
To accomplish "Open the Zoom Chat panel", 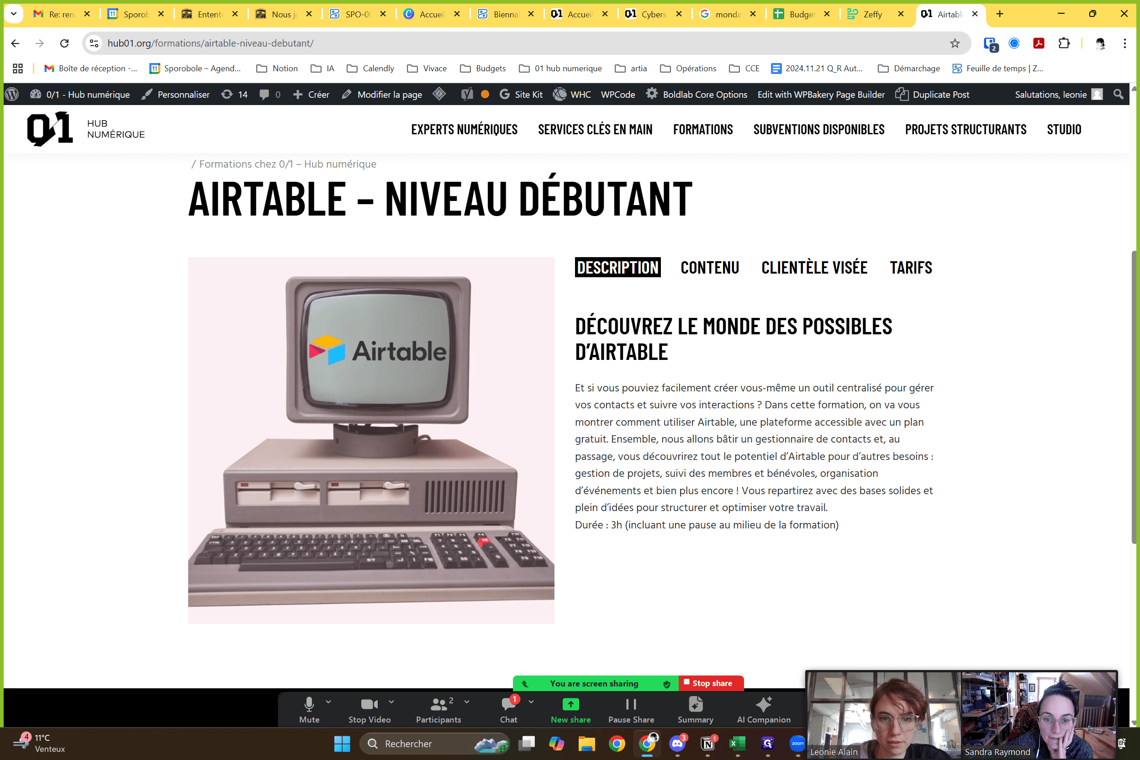I will 508,710.
